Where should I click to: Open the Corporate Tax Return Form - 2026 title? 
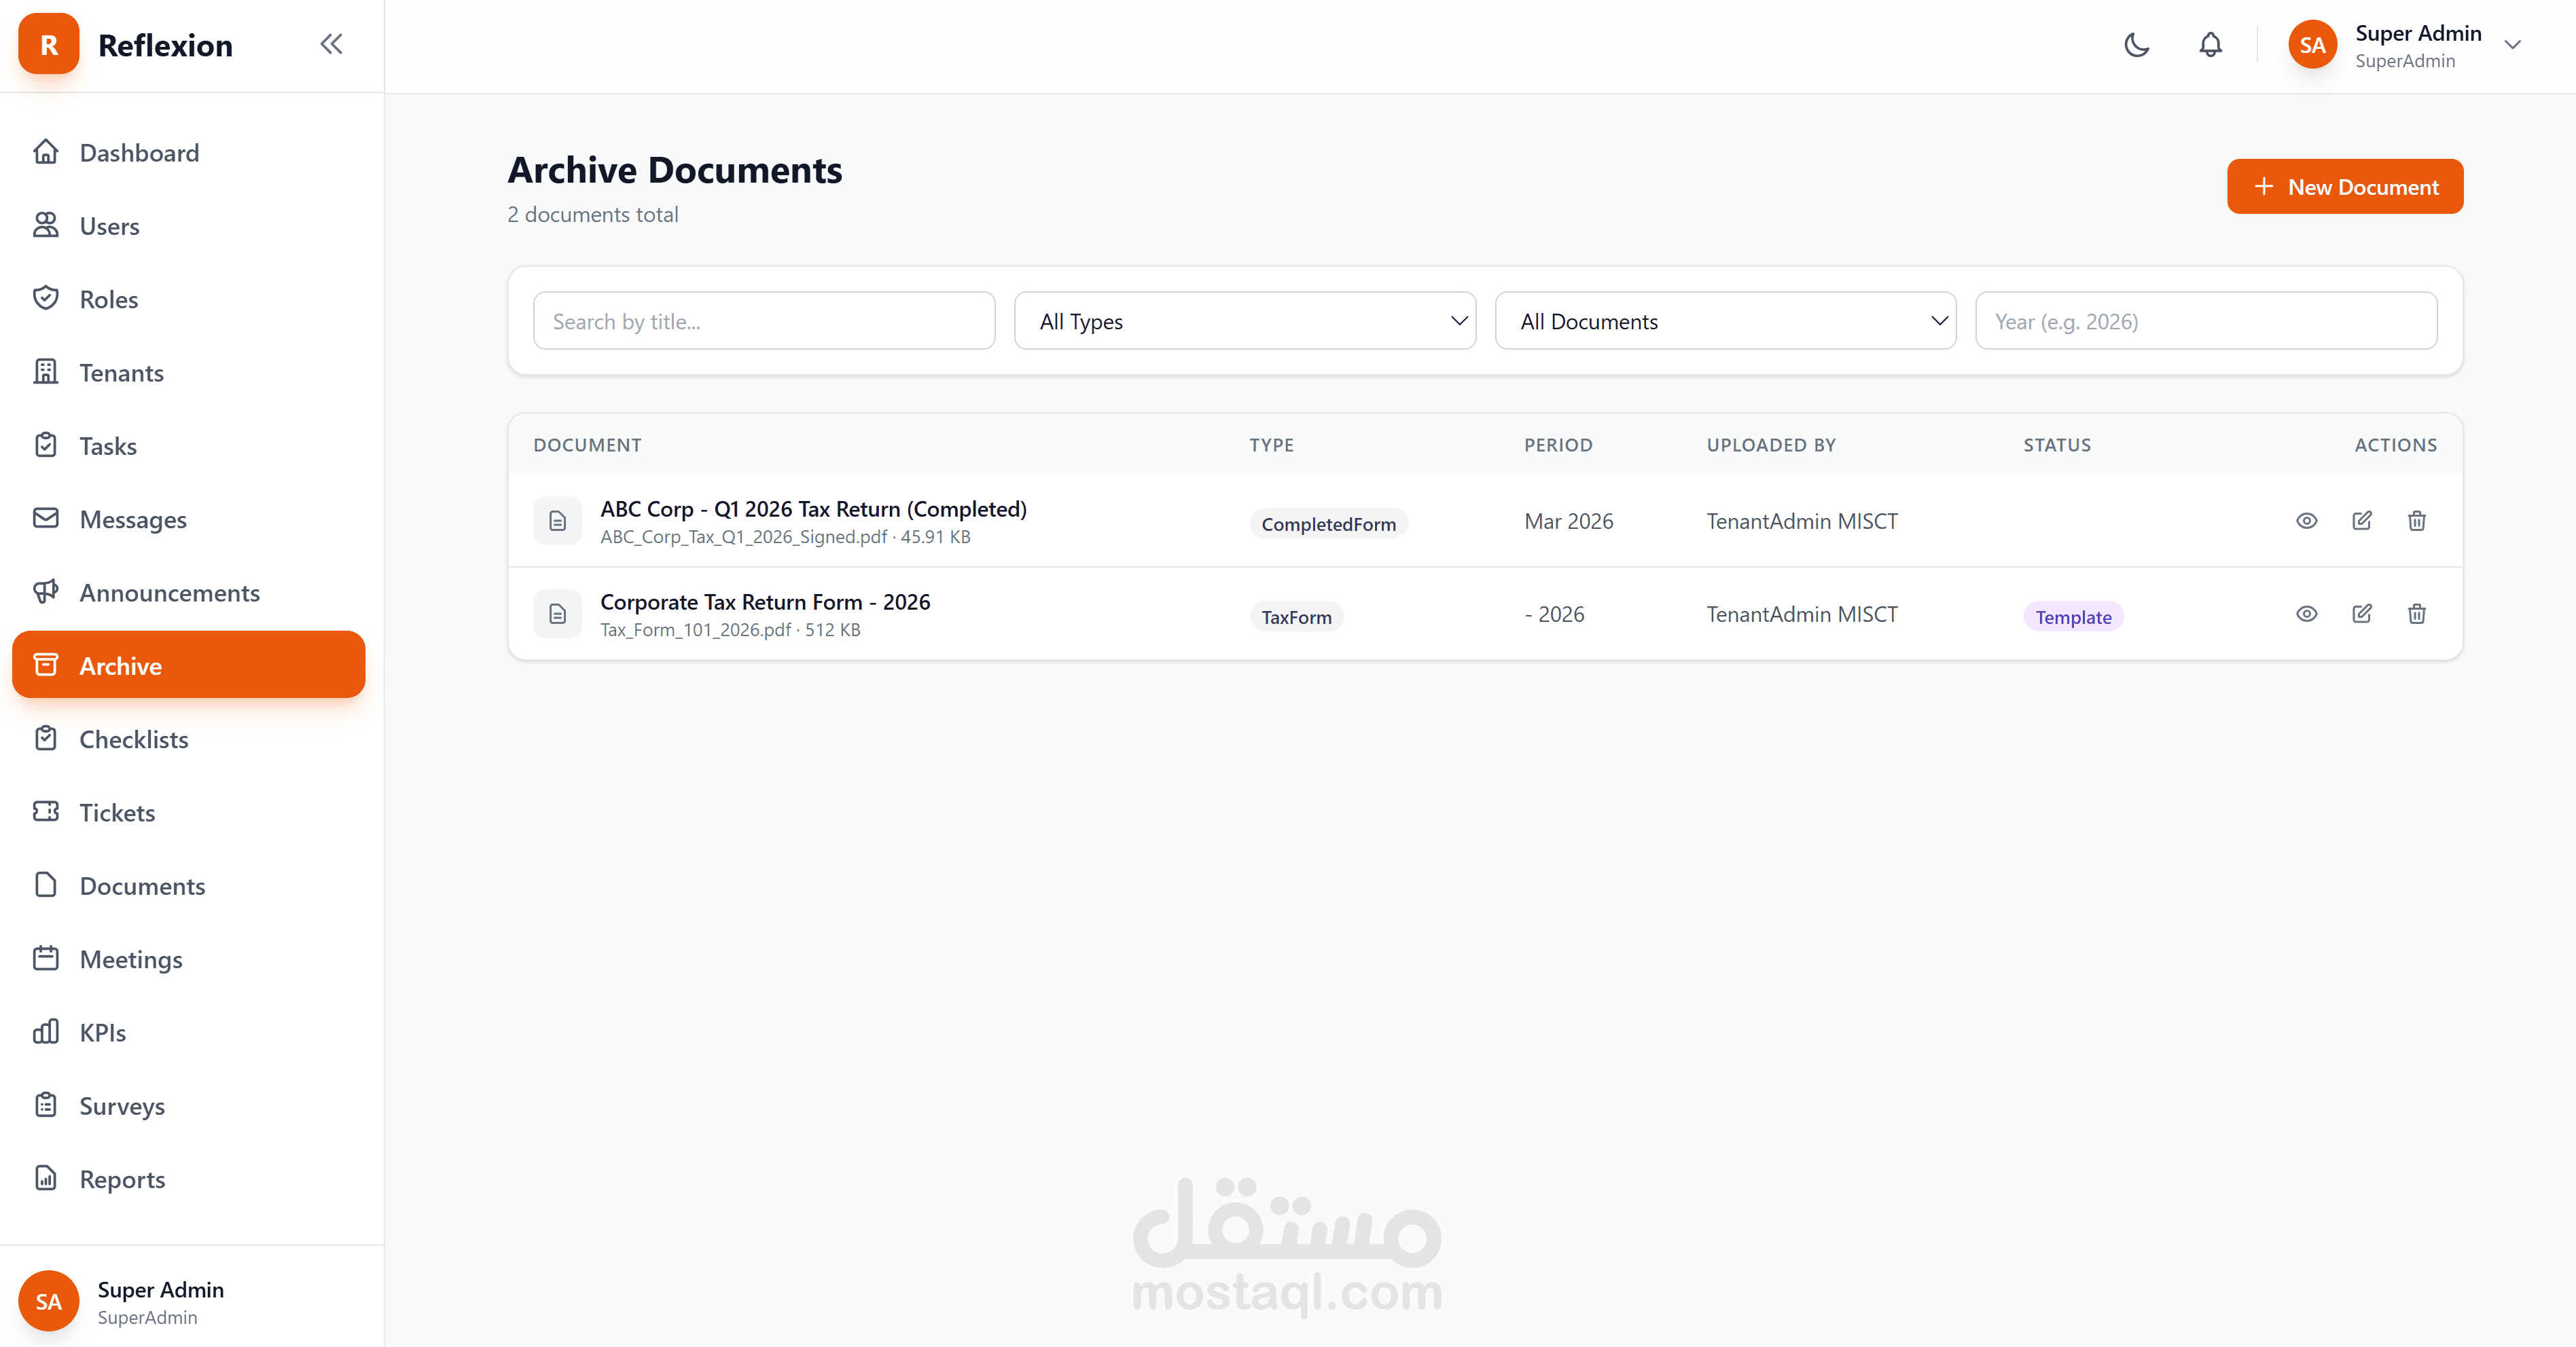[765, 602]
